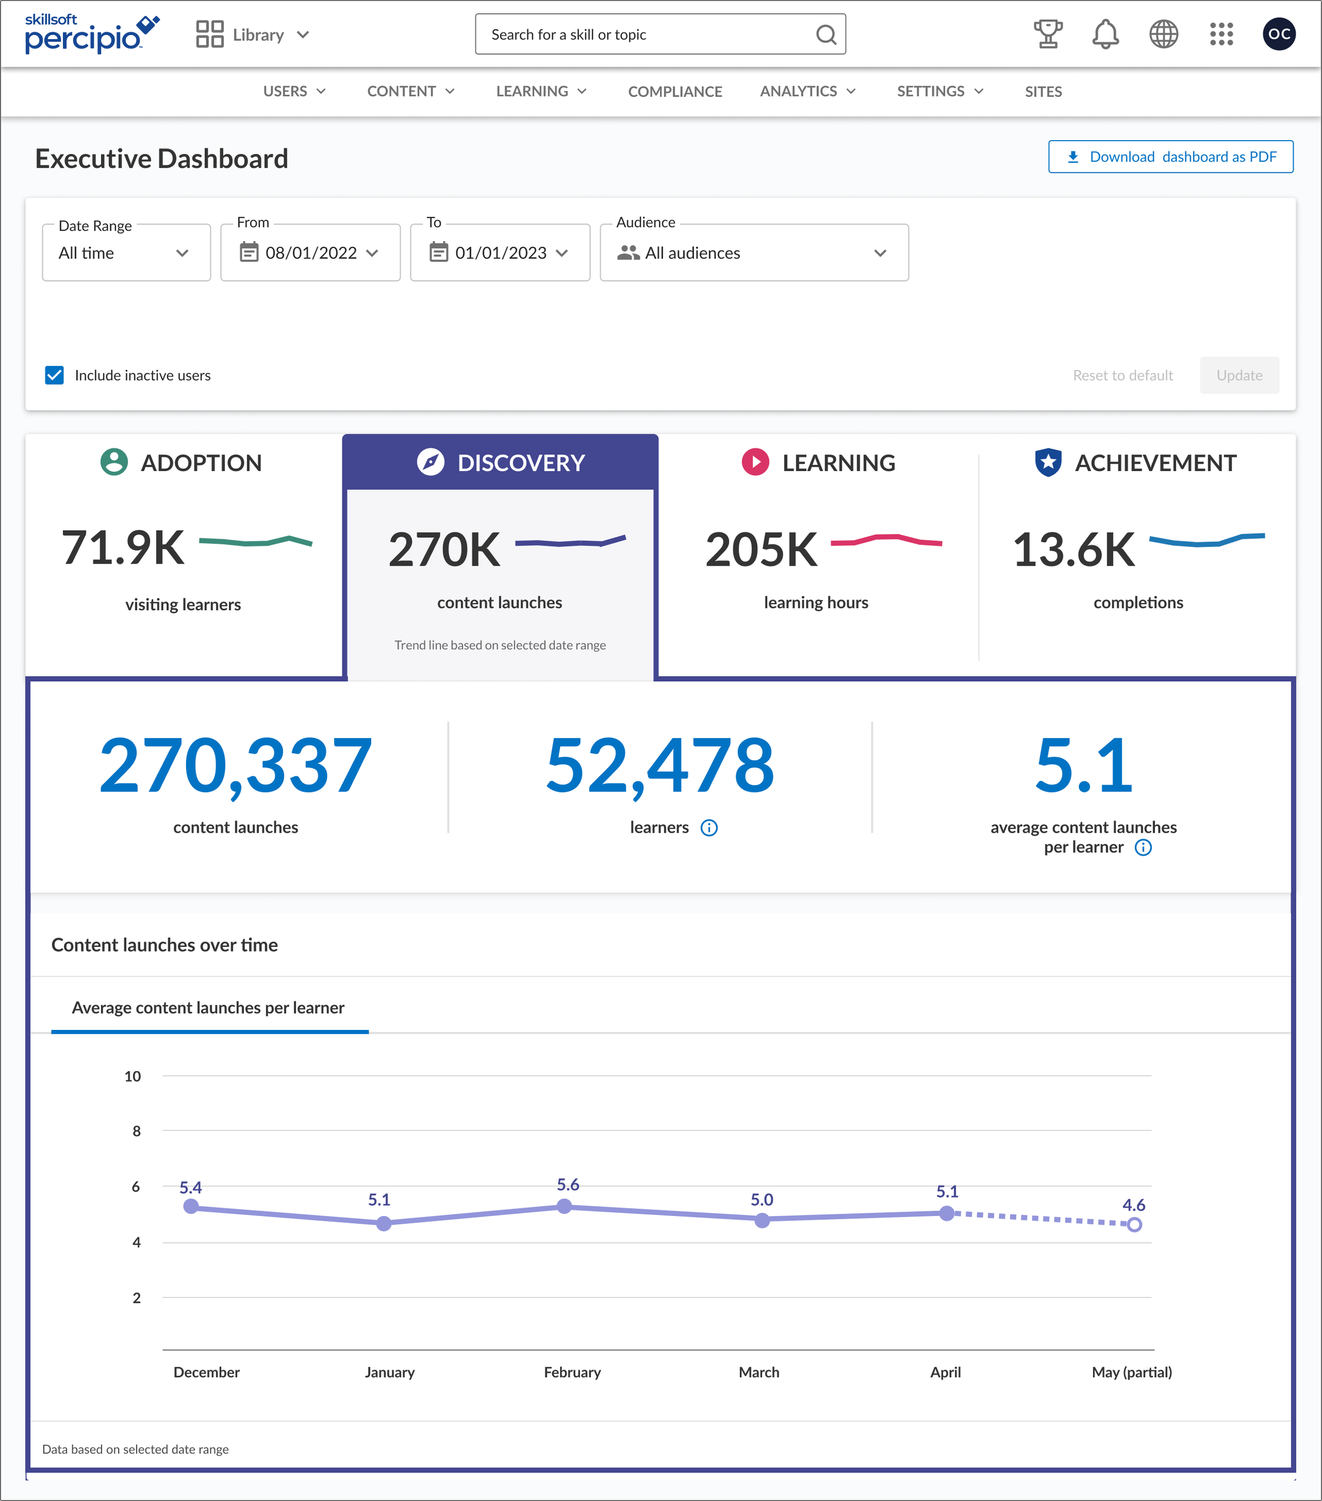Click the December 5.4 data point

[x=191, y=1207]
